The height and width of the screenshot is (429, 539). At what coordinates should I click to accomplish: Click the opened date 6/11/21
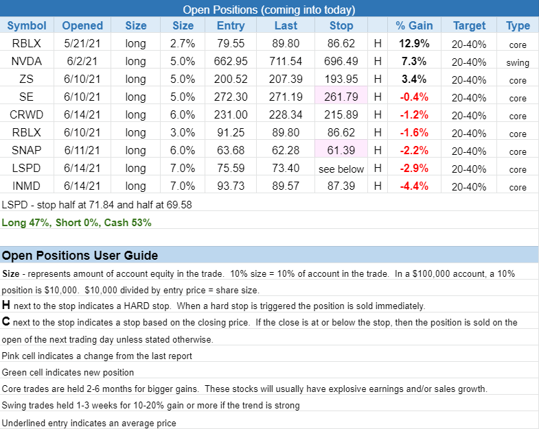tap(82, 150)
